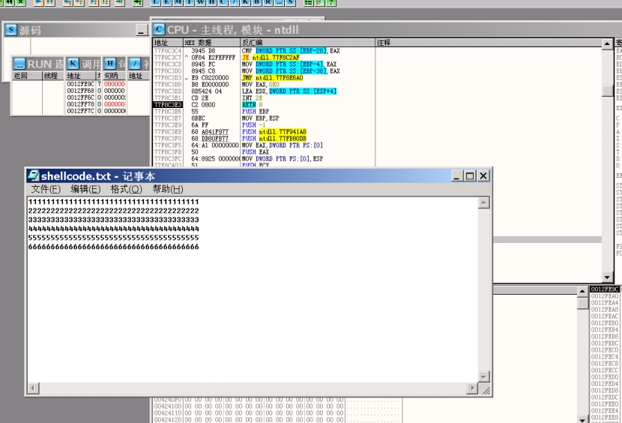
Task: Open the Help question-mark toolbar icon
Action: coord(331,2)
